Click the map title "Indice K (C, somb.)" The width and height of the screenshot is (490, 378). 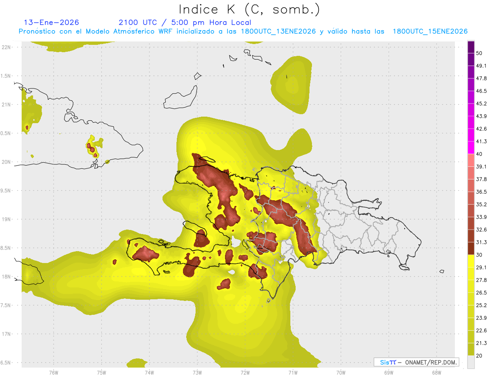249,9
